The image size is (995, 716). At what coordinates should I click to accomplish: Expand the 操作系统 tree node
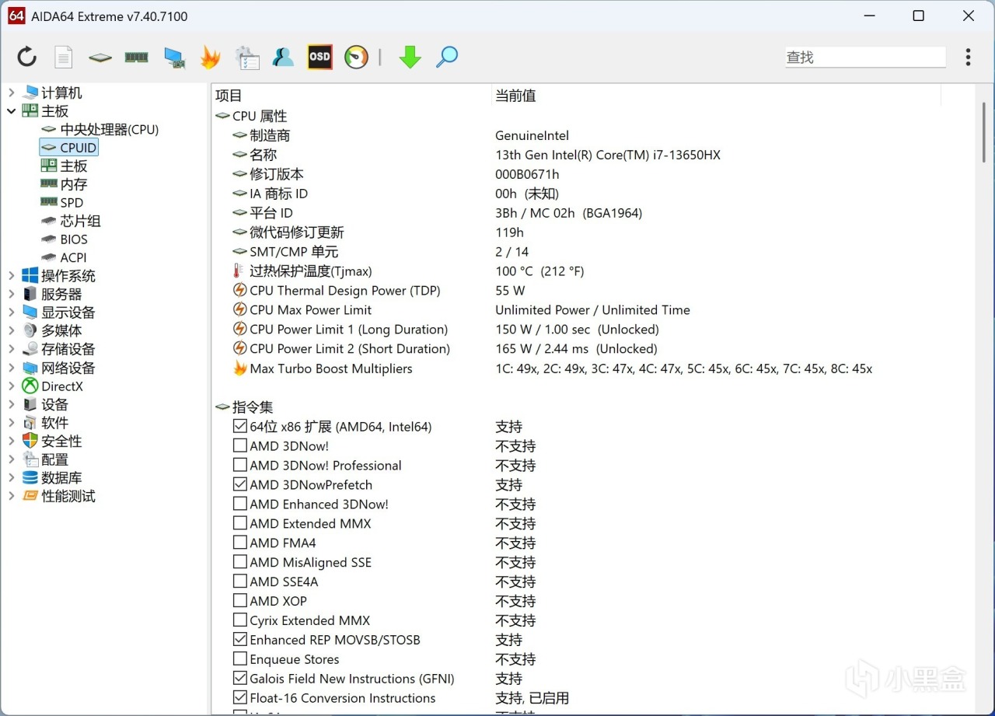[11, 276]
